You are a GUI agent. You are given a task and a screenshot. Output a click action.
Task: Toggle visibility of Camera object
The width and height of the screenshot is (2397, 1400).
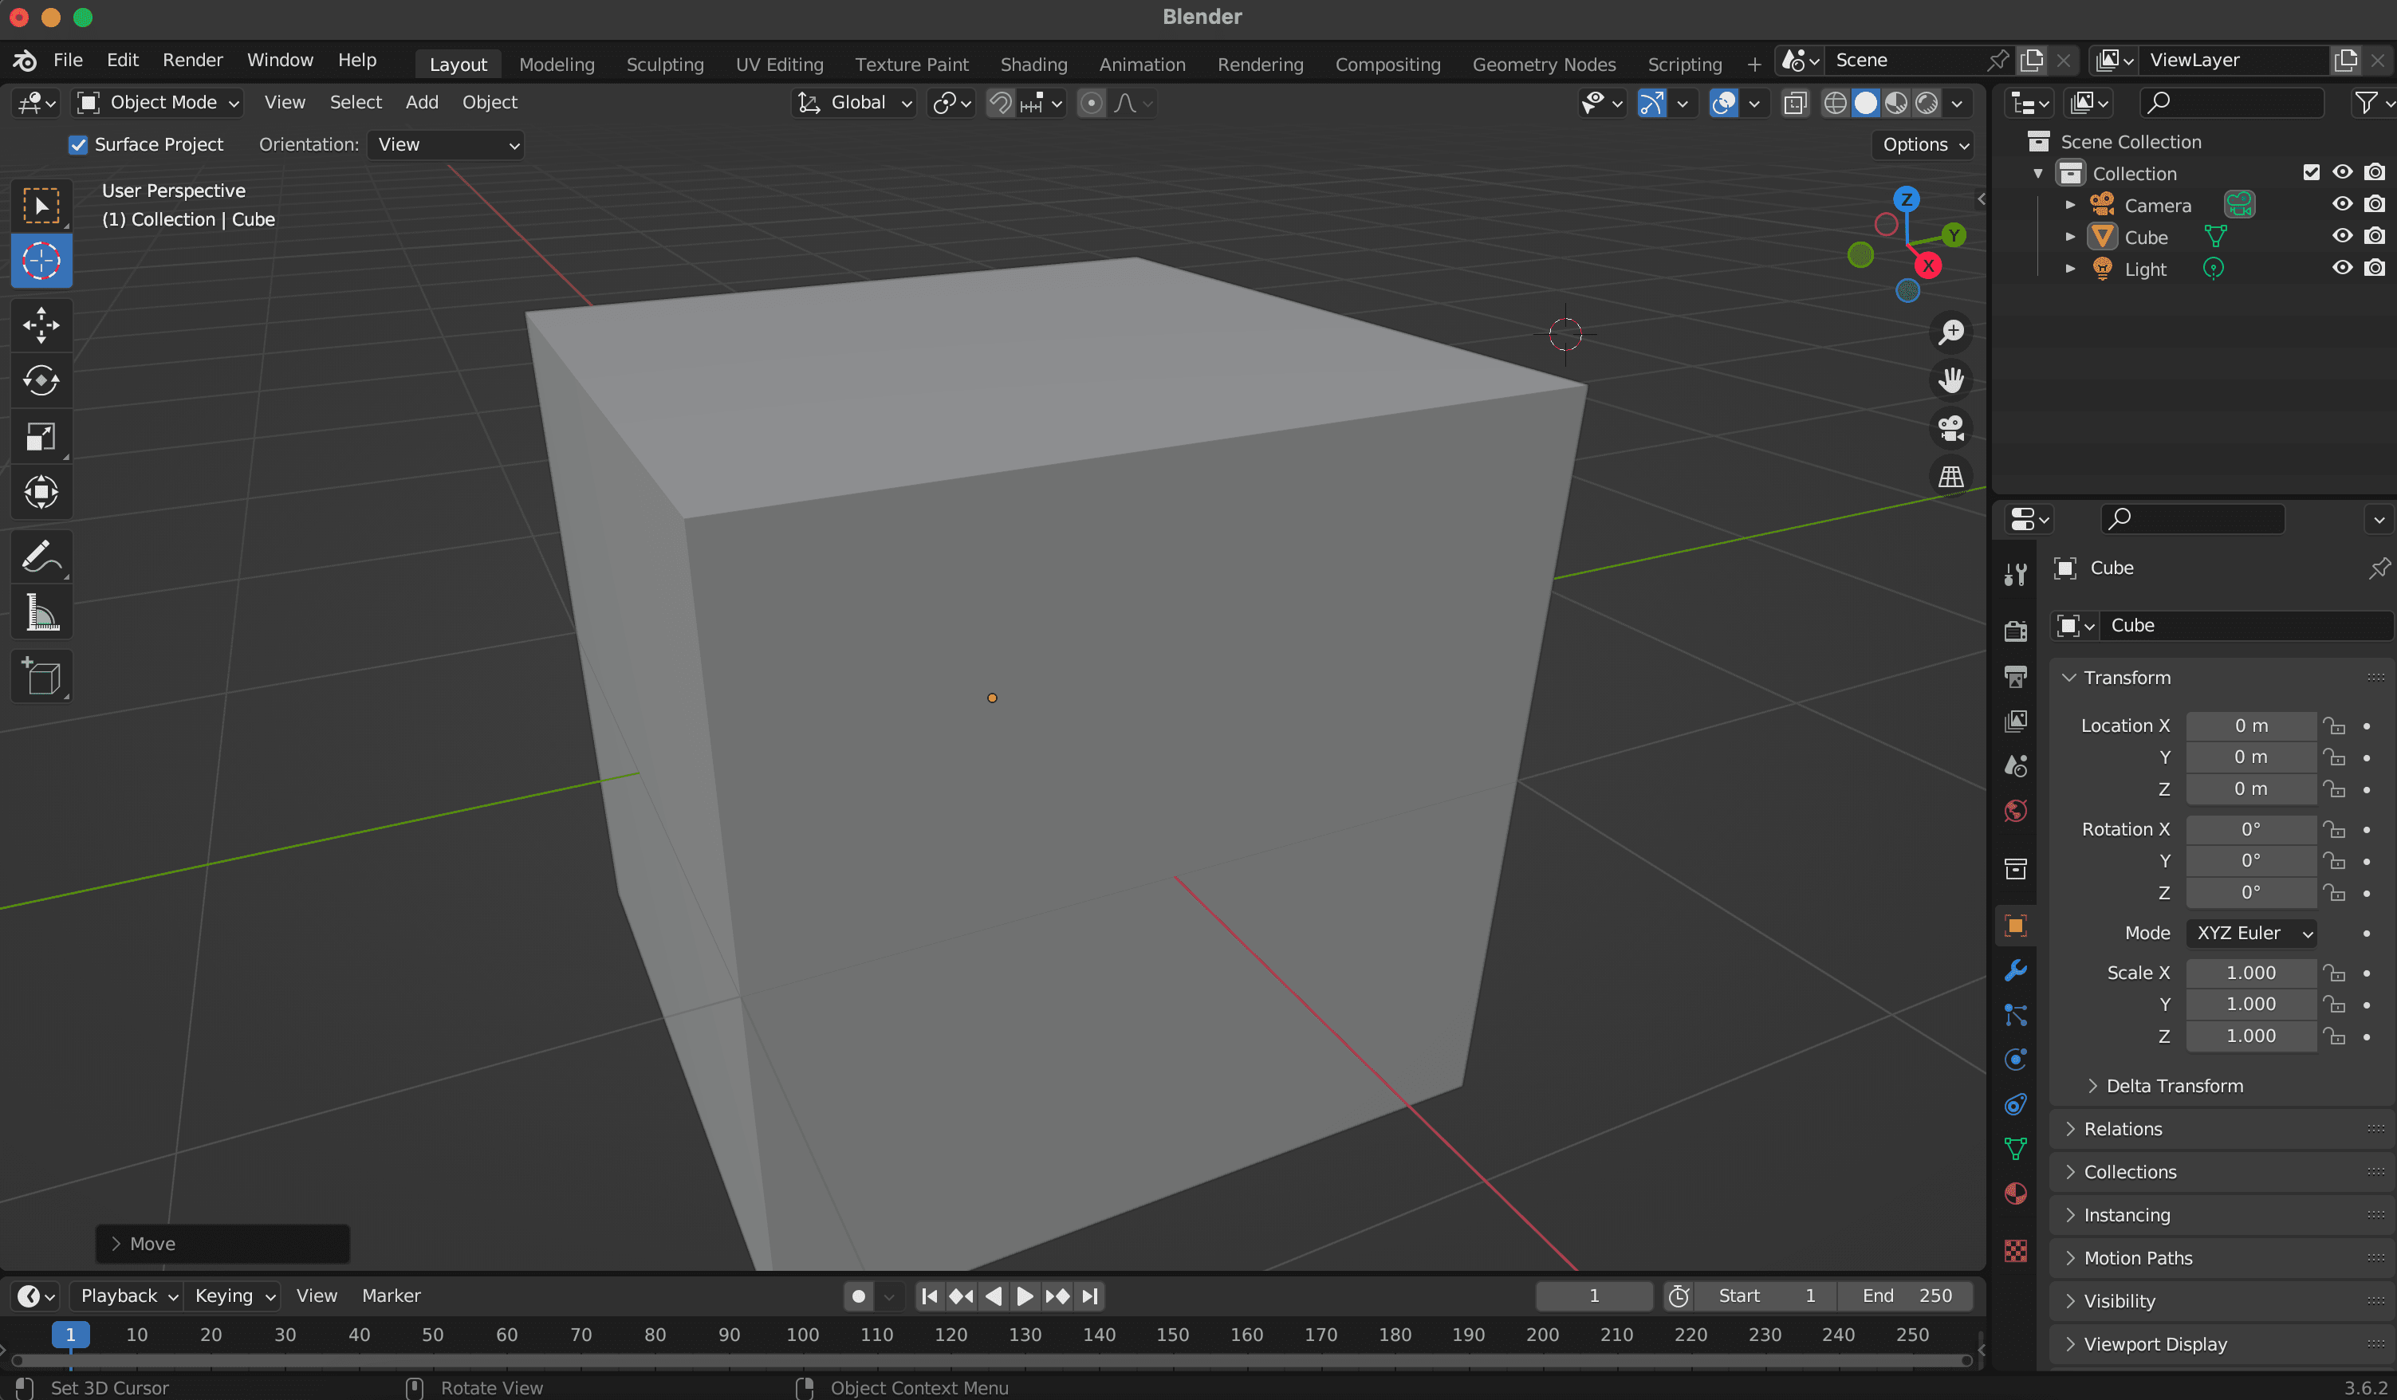(2345, 205)
